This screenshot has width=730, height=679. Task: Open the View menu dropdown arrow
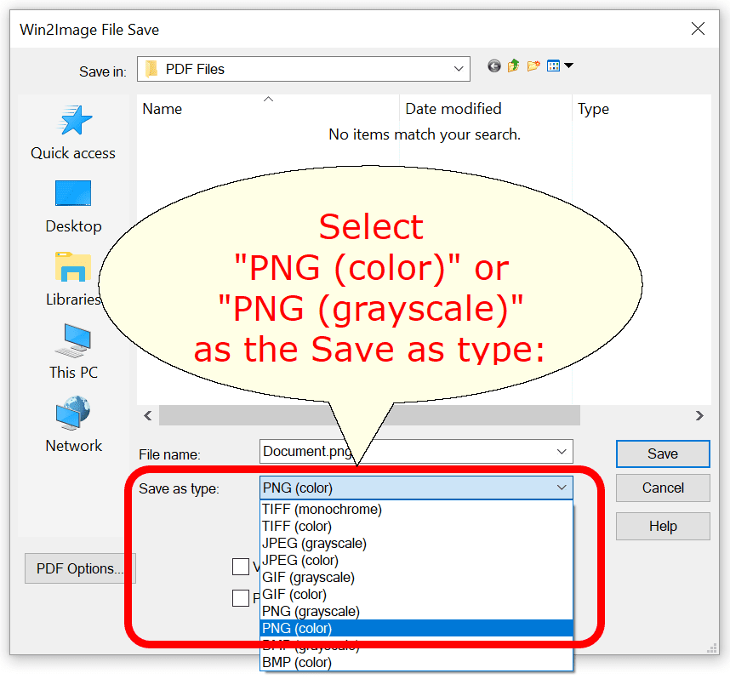568,66
